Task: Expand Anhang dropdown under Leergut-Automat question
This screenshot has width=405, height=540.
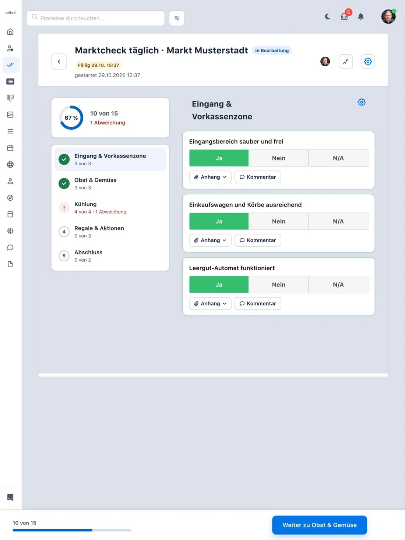Action: pos(210,304)
